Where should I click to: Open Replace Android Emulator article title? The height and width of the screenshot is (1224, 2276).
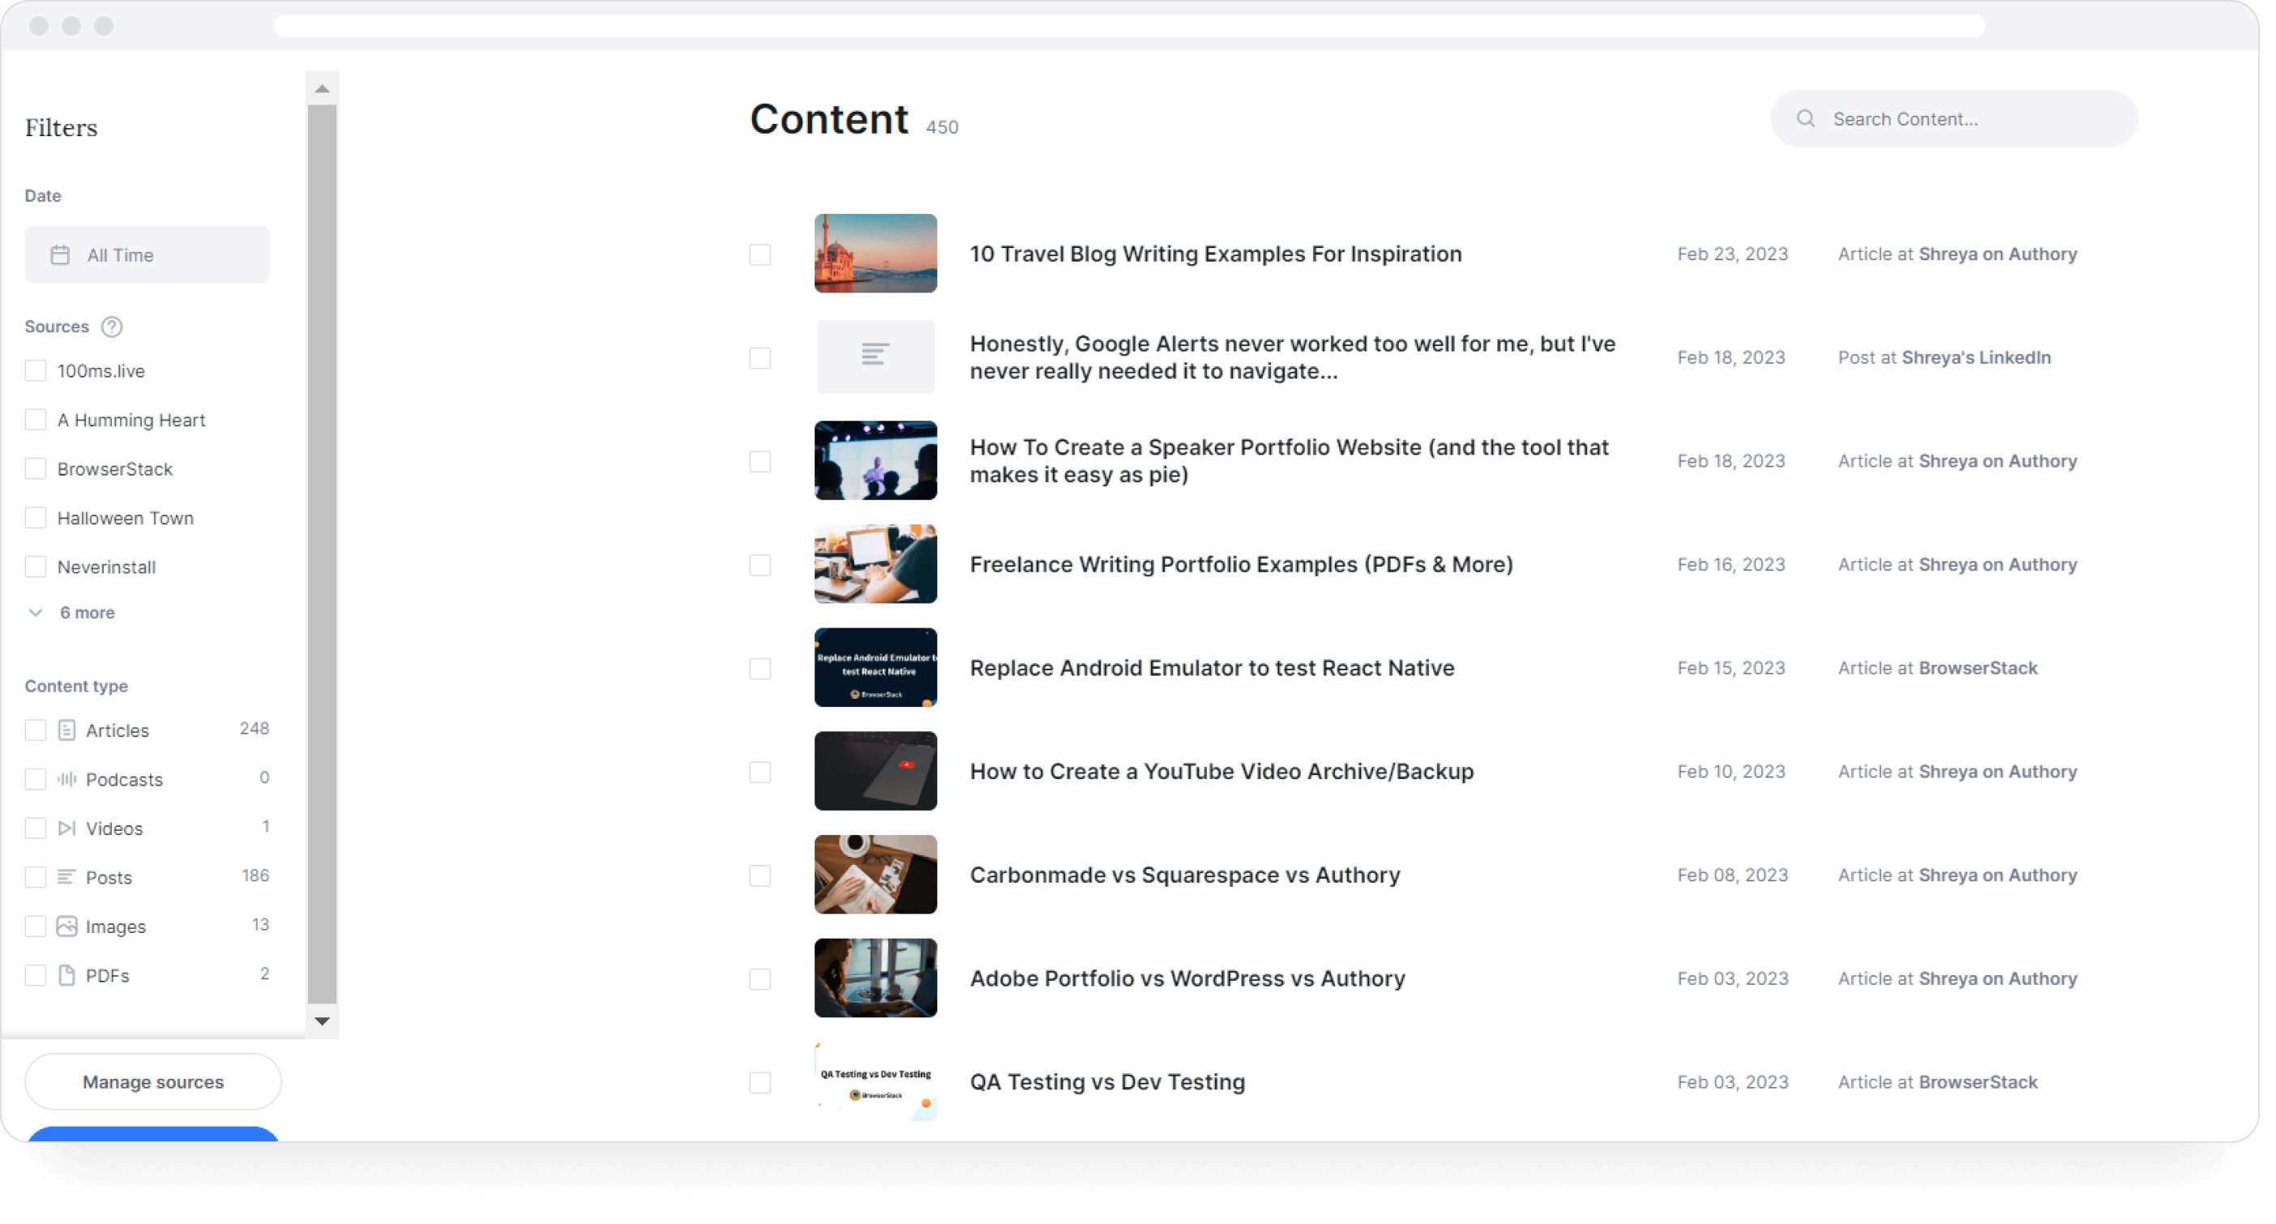1211,668
